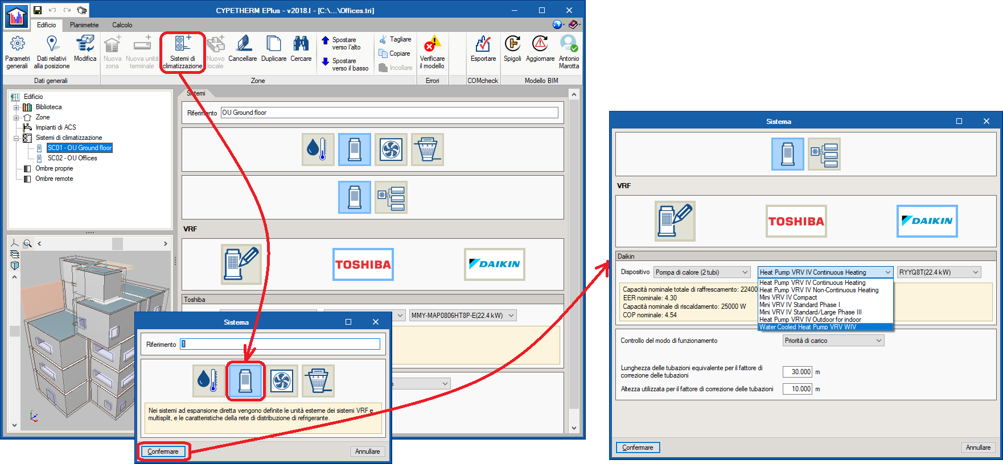Select water system icon in small Sistema dialog
The width and height of the screenshot is (1003, 464).
coord(209,380)
